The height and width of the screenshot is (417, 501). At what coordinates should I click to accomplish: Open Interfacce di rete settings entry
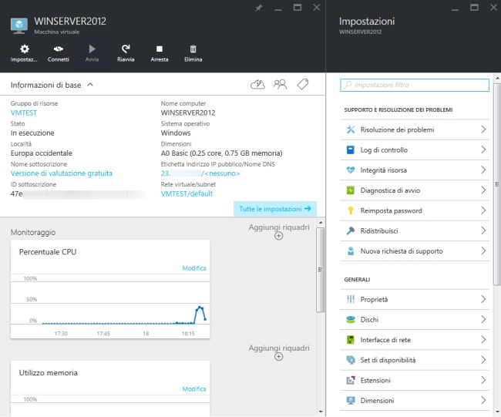click(415, 340)
